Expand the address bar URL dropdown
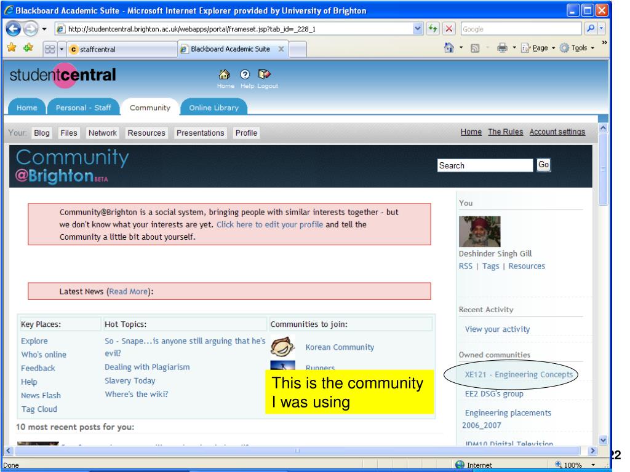 click(418, 29)
